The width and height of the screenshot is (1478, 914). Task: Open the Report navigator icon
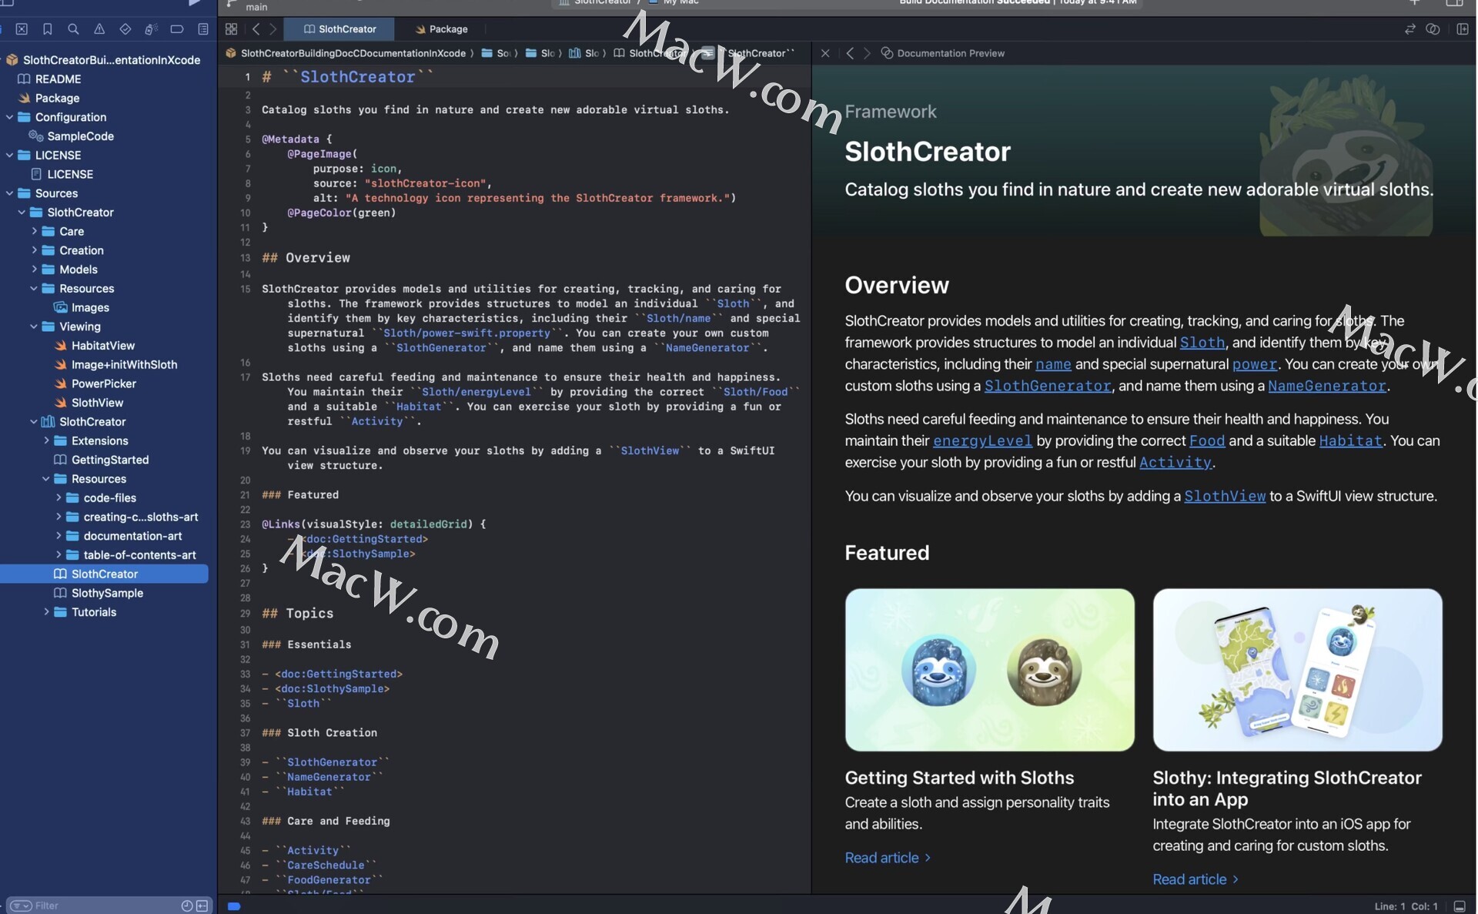click(203, 29)
